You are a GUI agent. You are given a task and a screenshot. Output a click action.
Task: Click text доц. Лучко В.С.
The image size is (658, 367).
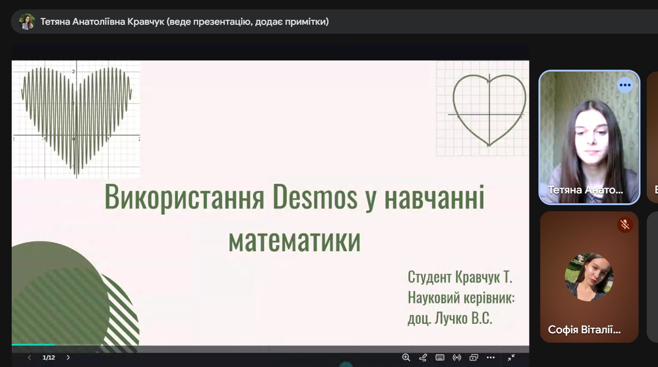pos(450,318)
